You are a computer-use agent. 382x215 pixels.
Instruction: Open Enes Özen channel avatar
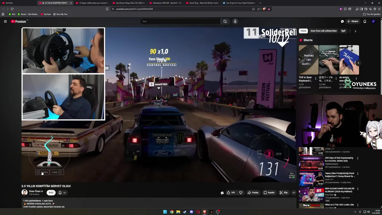(x=24, y=192)
